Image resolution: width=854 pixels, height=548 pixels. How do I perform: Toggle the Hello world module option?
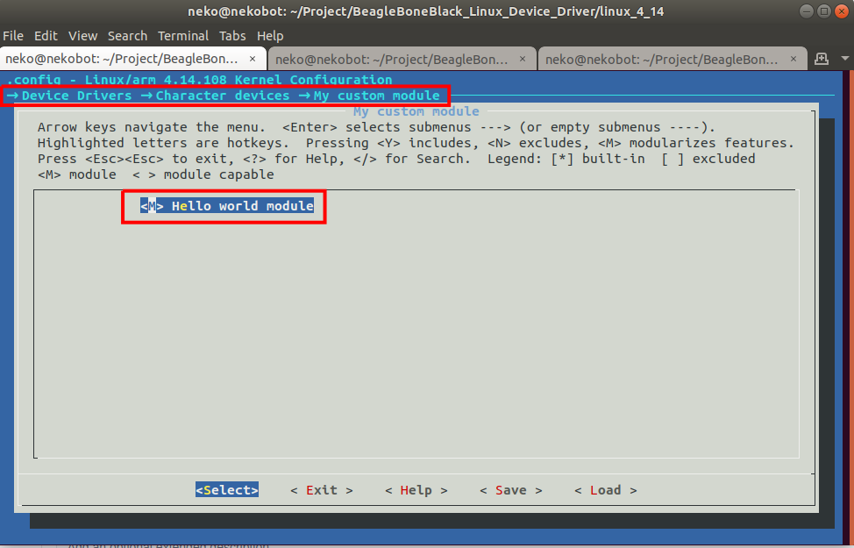(x=227, y=206)
